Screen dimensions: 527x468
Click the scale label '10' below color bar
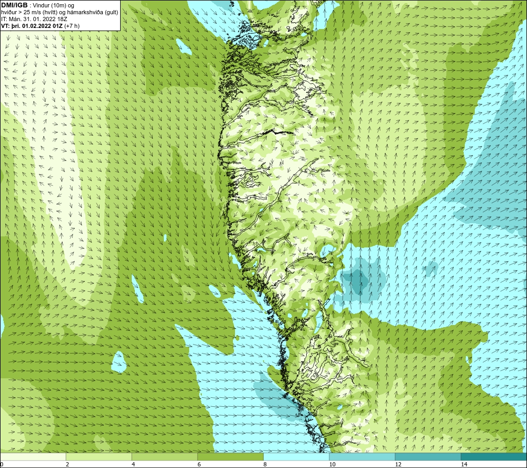coord(332,464)
